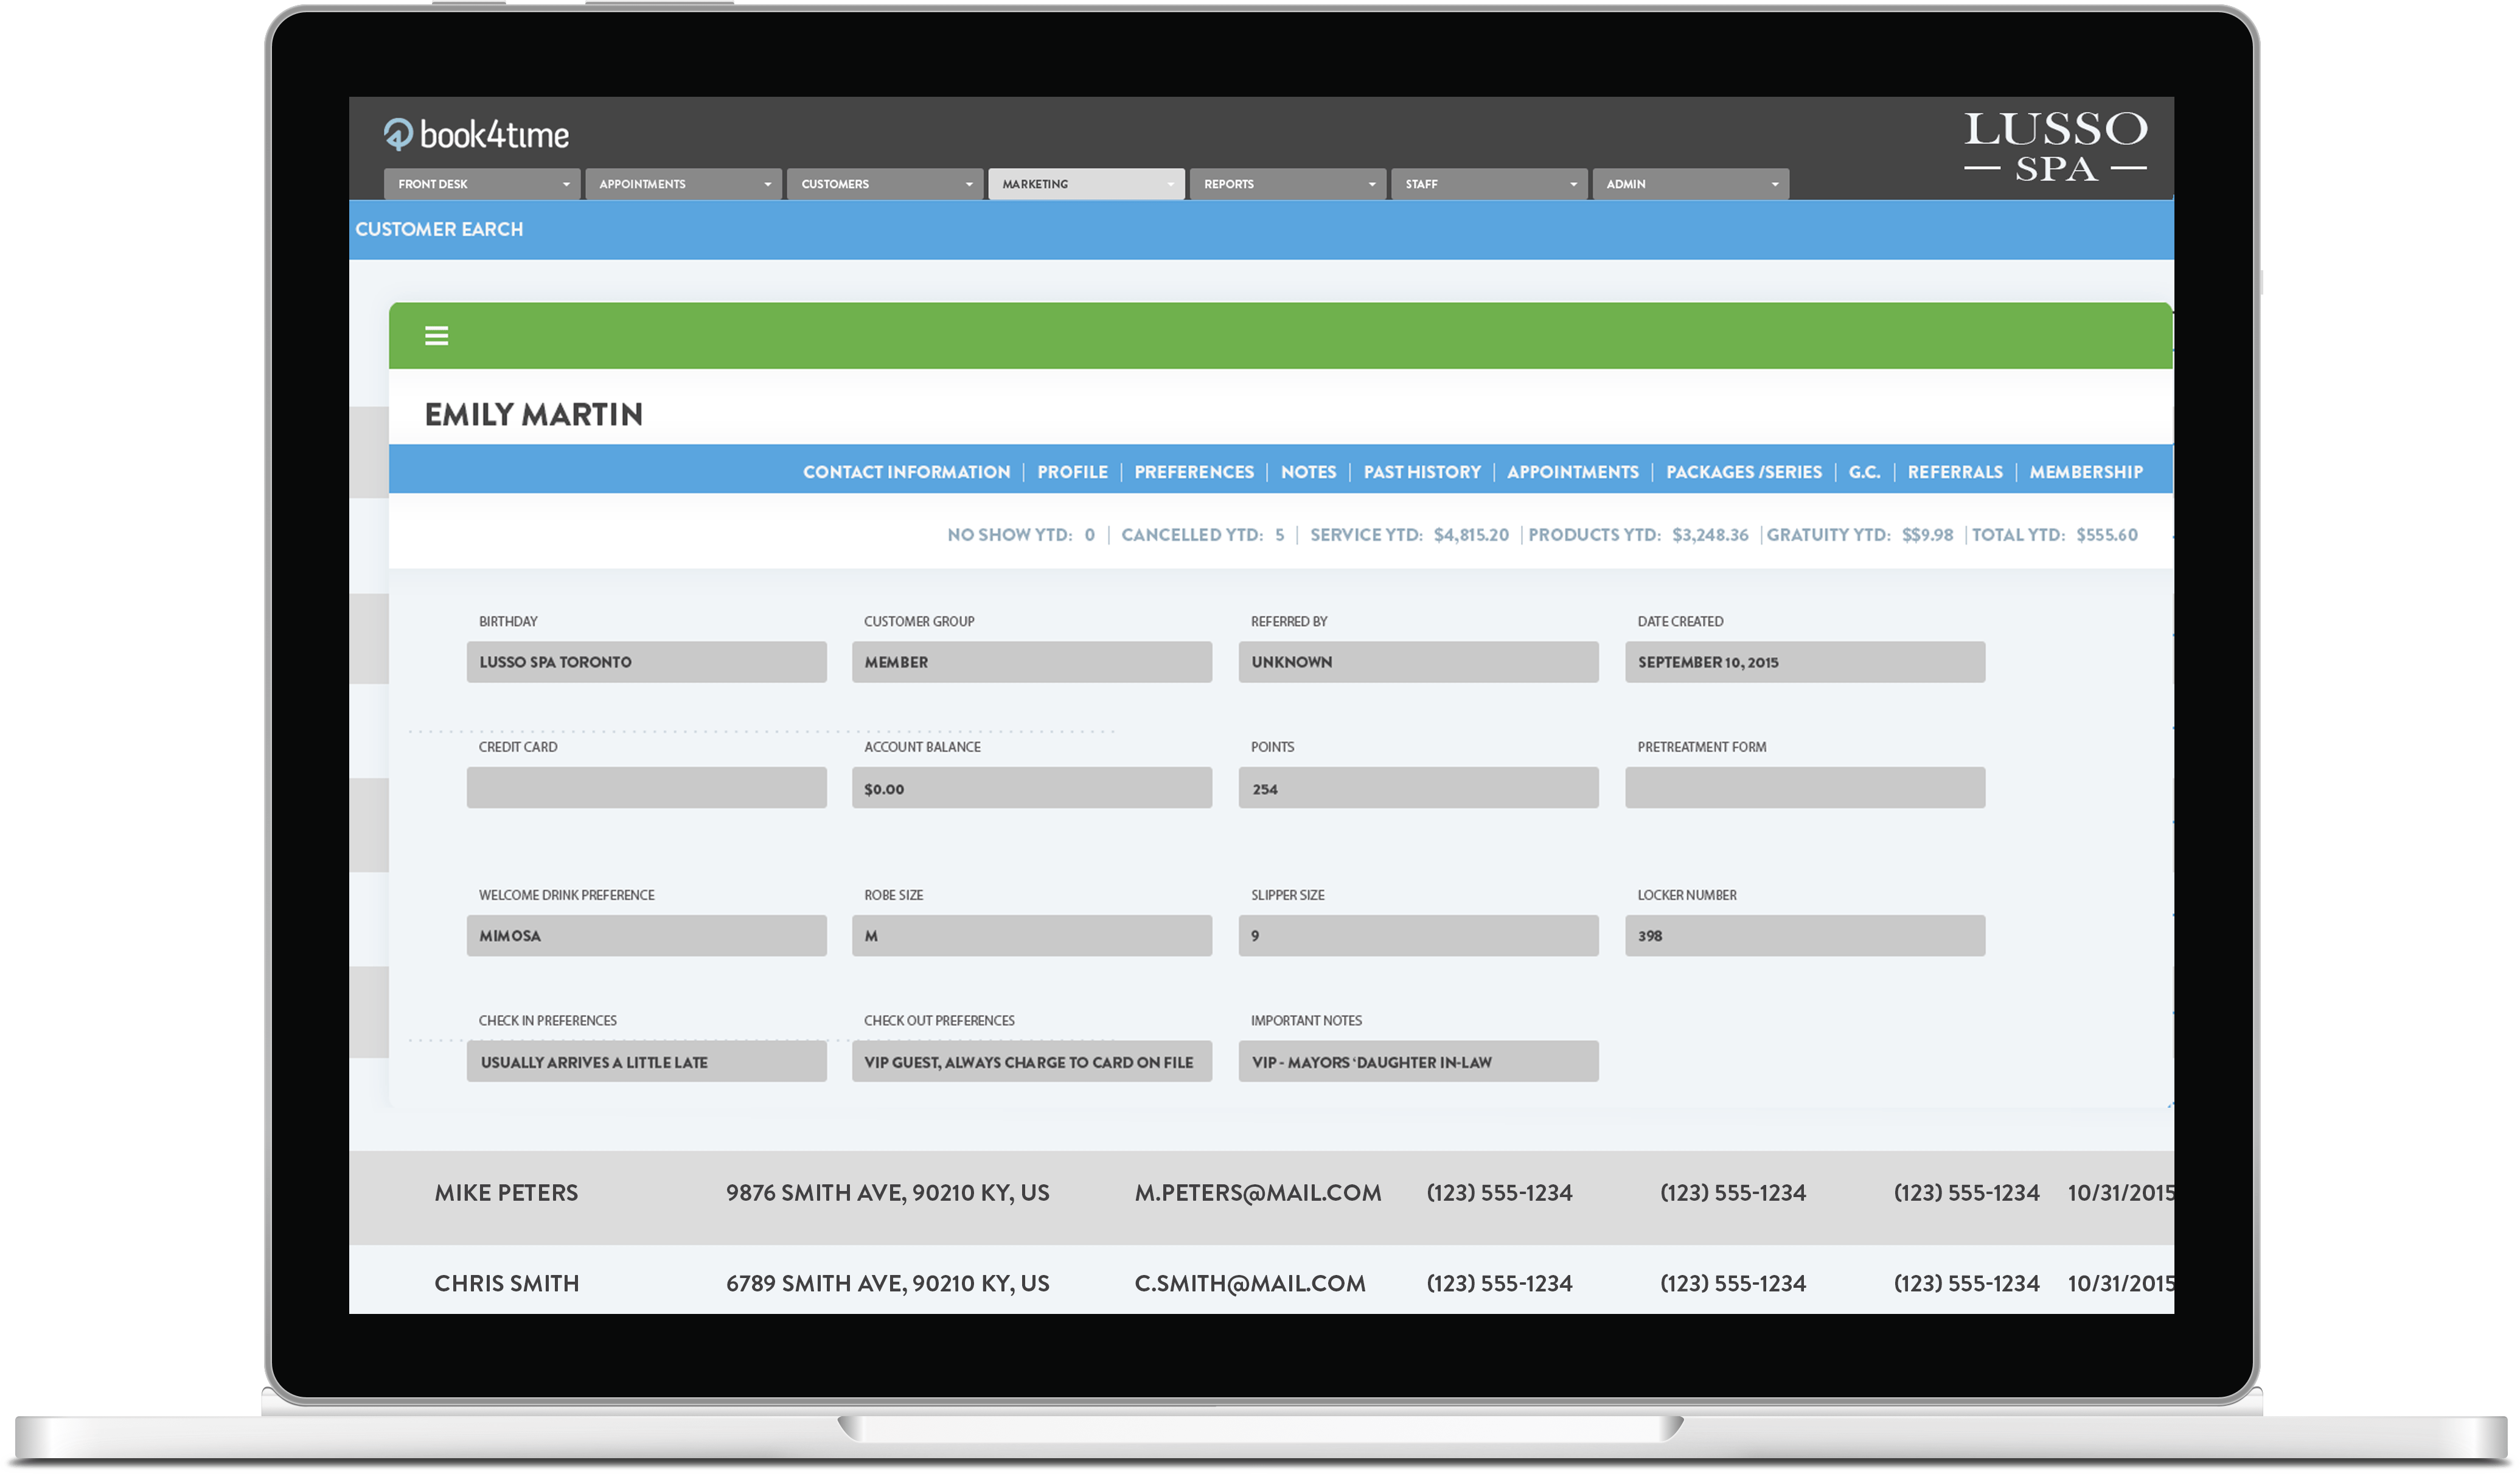
Task: Select the Mike Peters customer row
Action: click(506, 1193)
